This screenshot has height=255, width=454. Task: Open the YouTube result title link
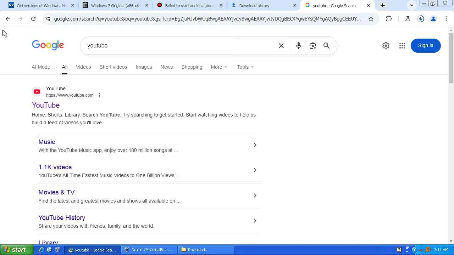pos(46,105)
